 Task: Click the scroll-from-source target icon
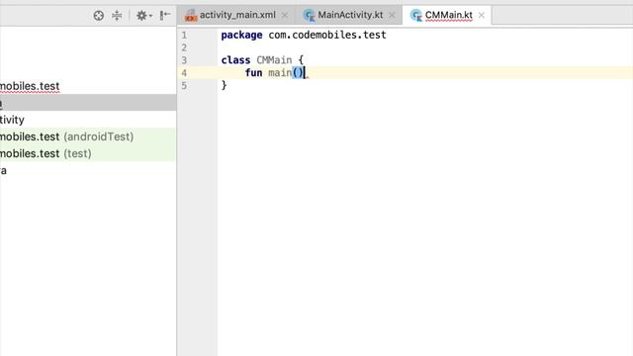(99, 16)
